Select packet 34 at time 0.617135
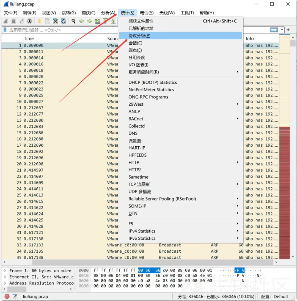The image size is (297, 301). (140, 251)
